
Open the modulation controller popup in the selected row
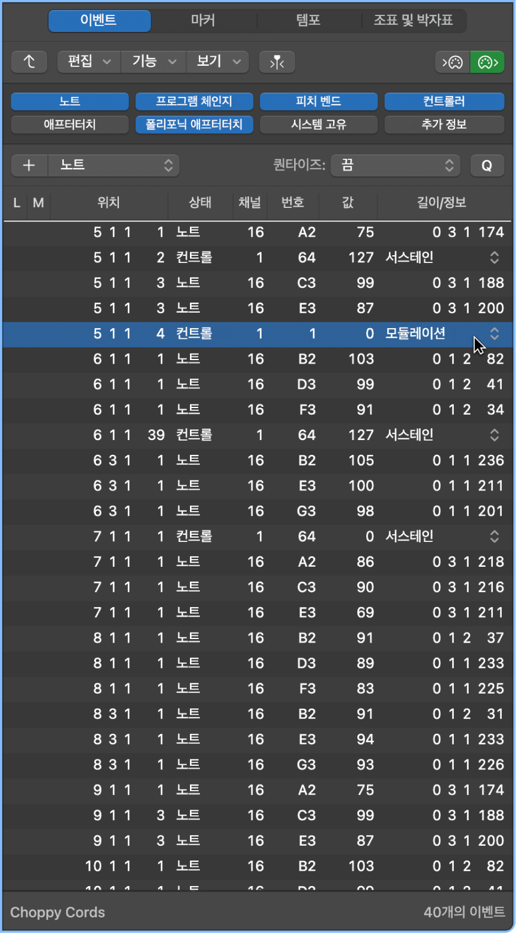click(495, 333)
